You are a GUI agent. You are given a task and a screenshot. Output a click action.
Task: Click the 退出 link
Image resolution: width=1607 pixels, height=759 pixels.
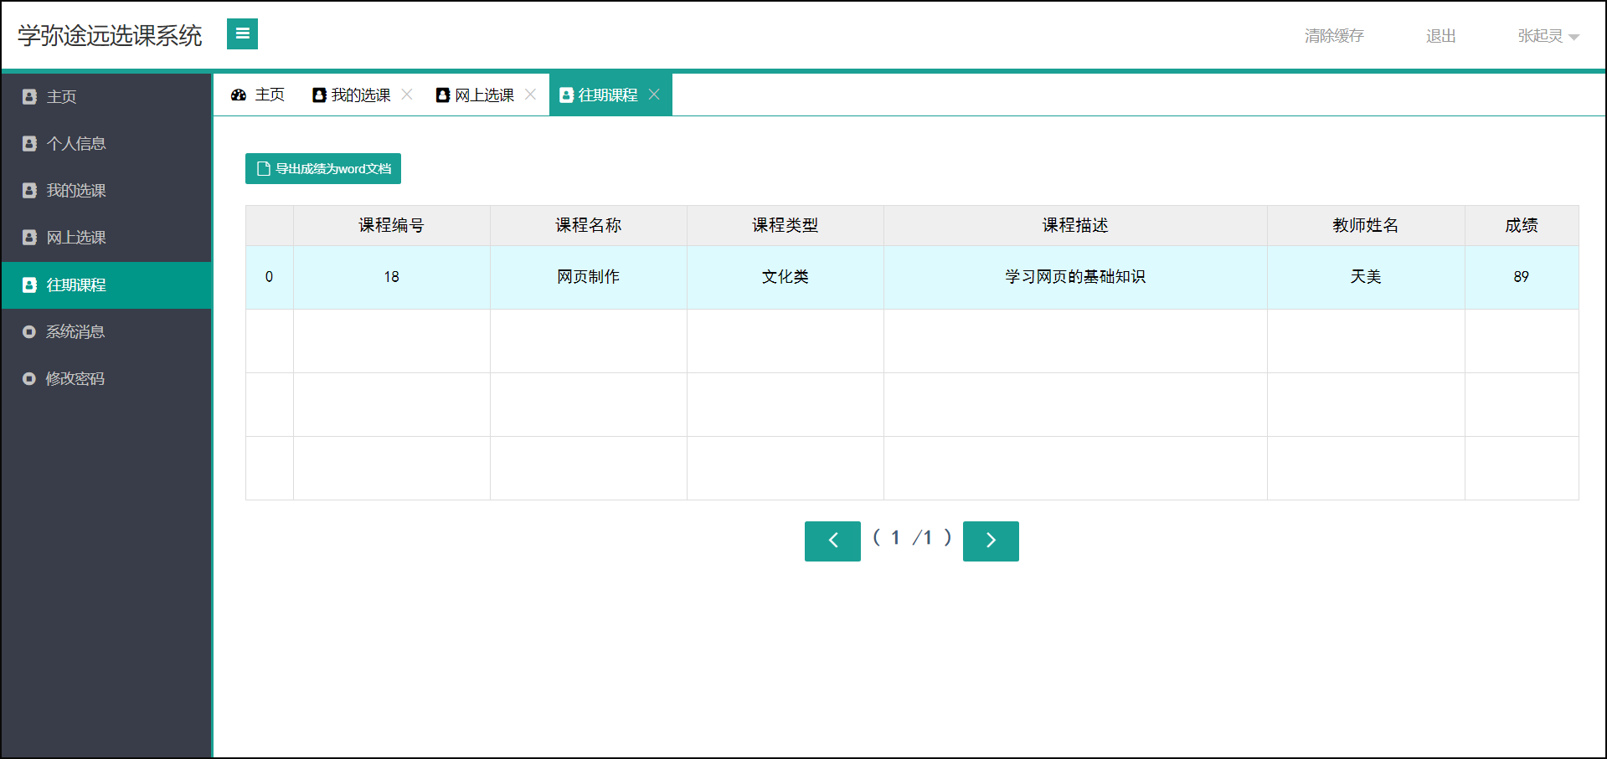[x=1440, y=36]
